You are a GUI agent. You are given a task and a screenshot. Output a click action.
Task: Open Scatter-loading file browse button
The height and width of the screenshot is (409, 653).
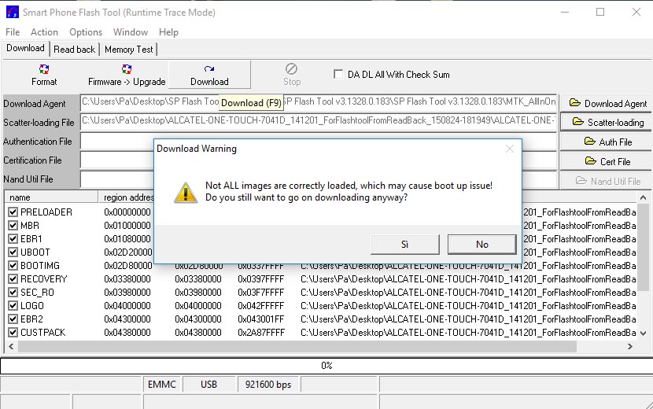click(x=607, y=122)
